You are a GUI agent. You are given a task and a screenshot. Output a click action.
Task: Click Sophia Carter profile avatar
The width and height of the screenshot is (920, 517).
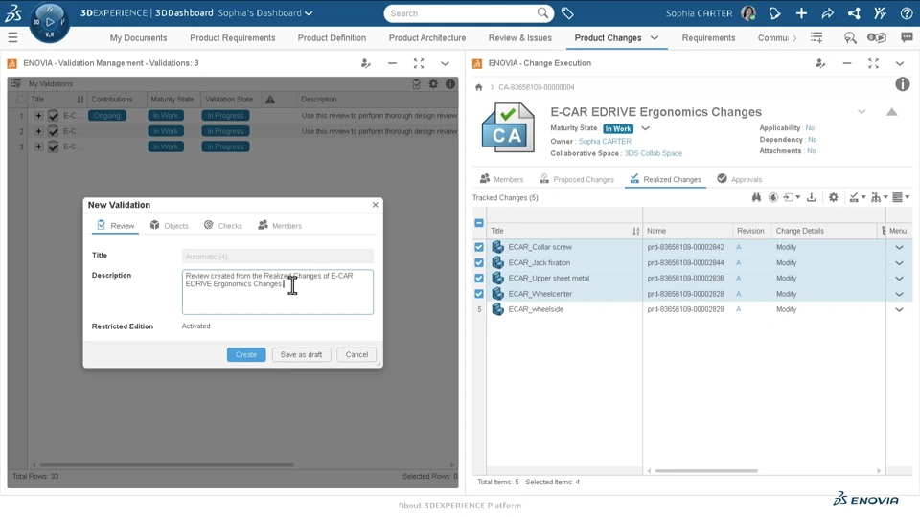[748, 12]
